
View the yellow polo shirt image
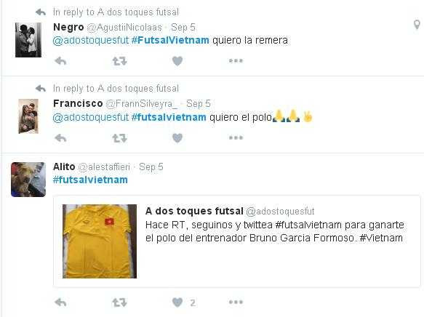100,241
